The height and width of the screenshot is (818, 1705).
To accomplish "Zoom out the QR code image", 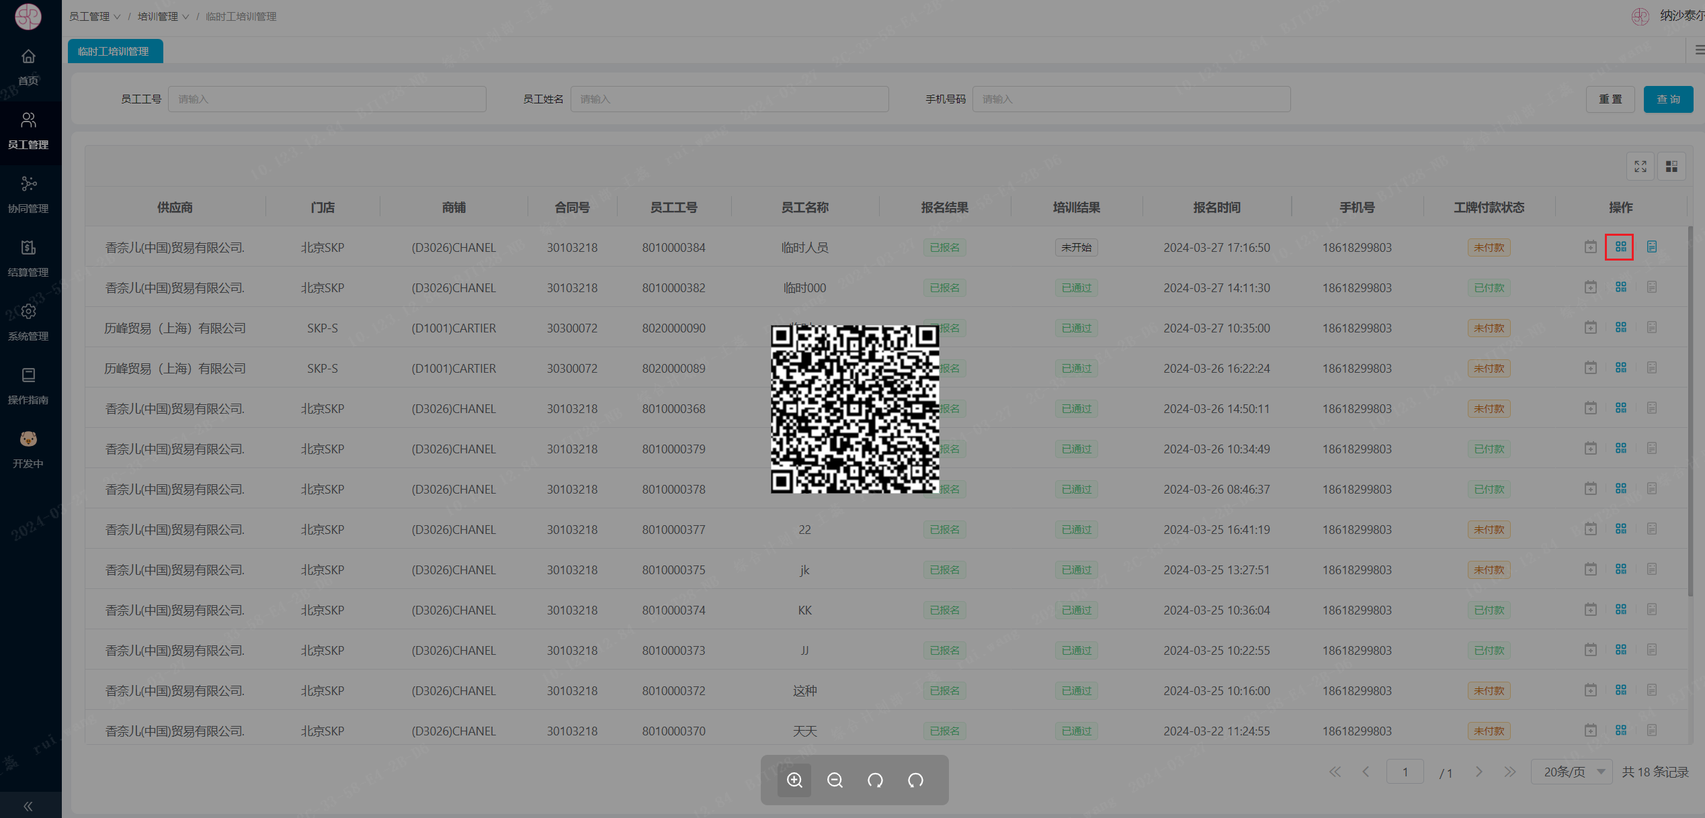I will point(835,780).
